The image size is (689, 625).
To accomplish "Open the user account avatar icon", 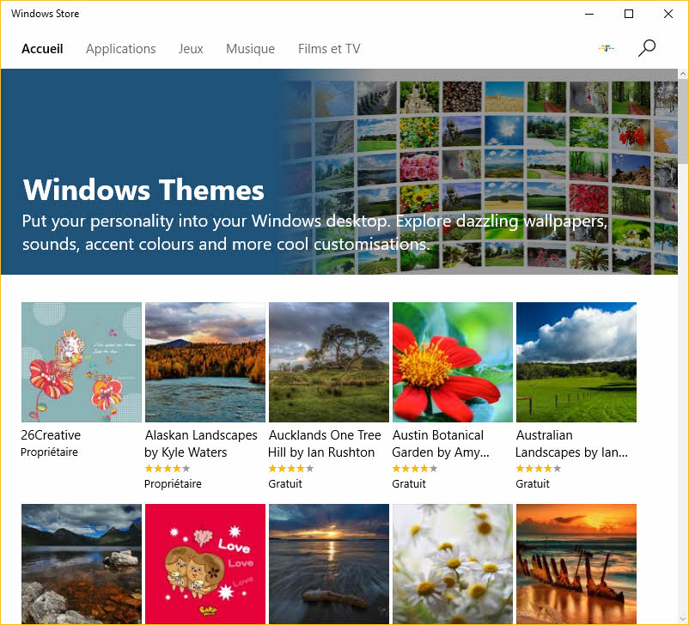I will click(x=606, y=48).
